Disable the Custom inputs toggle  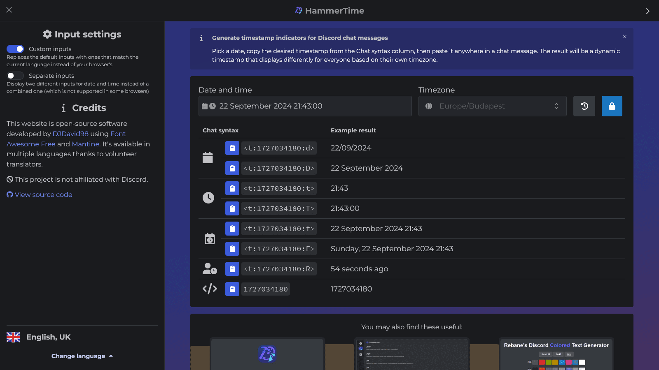pyautogui.click(x=15, y=49)
